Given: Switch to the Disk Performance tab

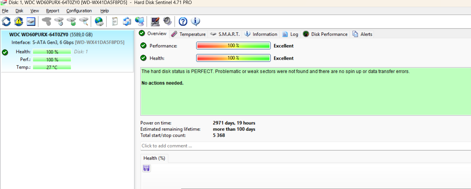Looking at the screenshot, I should click(325, 34).
